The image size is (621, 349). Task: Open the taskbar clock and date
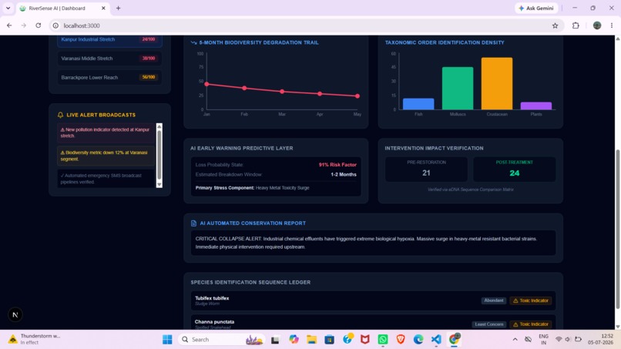pyautogui.click(x=600, y=339)
